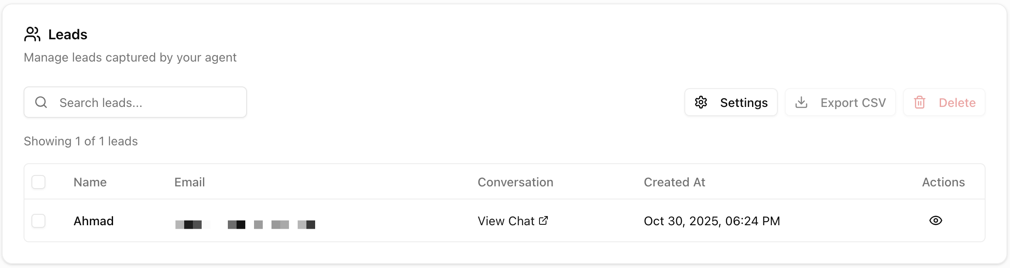Select the Ahmad name cell
This screenshot has width=1010, height=268.
tap(93, 221)
